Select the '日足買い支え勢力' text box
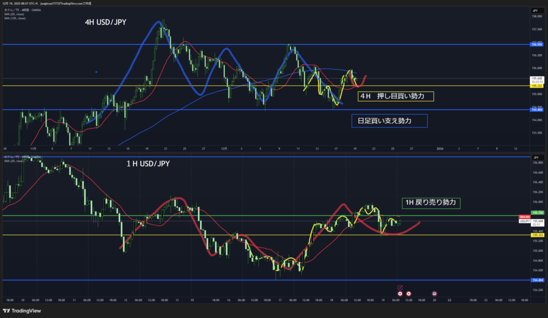This screenshot has height=318, width=548. tap(389, 121)
